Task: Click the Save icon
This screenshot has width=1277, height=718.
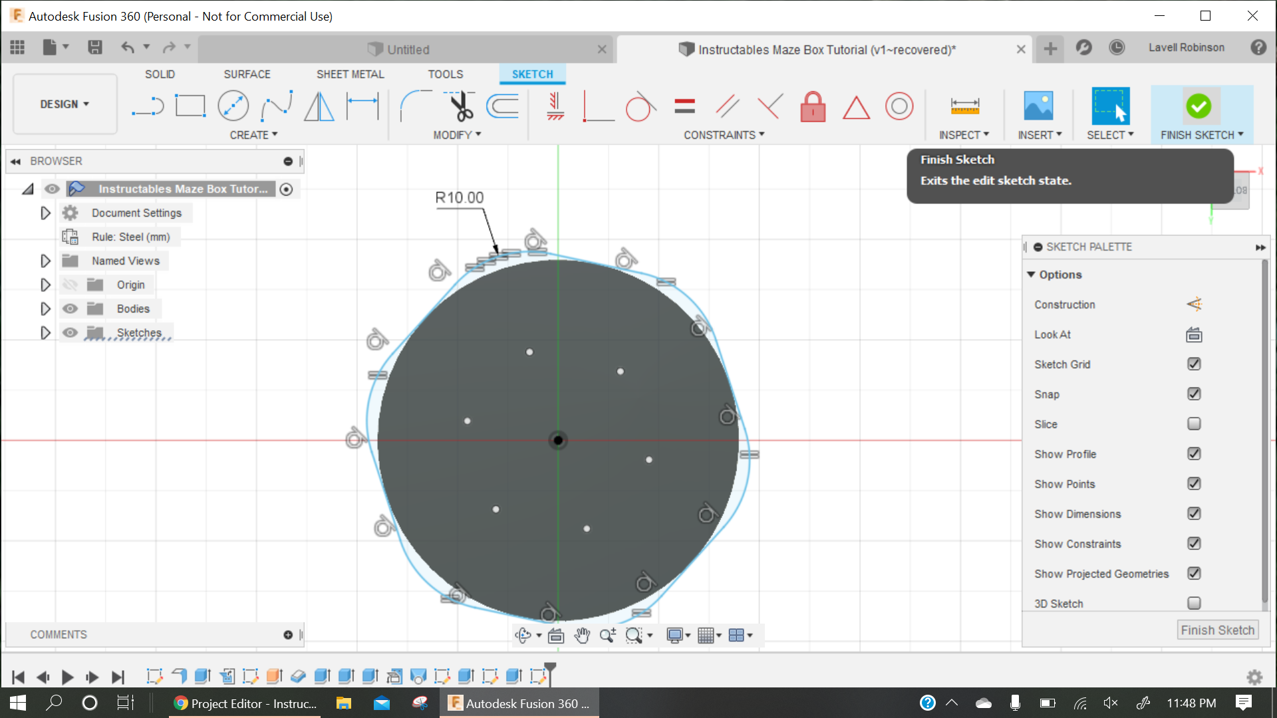Action: 95,47
